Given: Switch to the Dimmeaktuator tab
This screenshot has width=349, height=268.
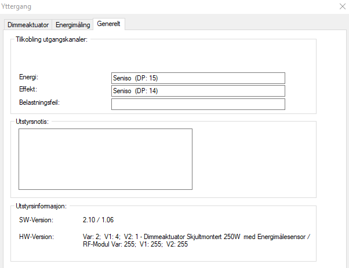Looking at the screenshot, I should 28,25.
